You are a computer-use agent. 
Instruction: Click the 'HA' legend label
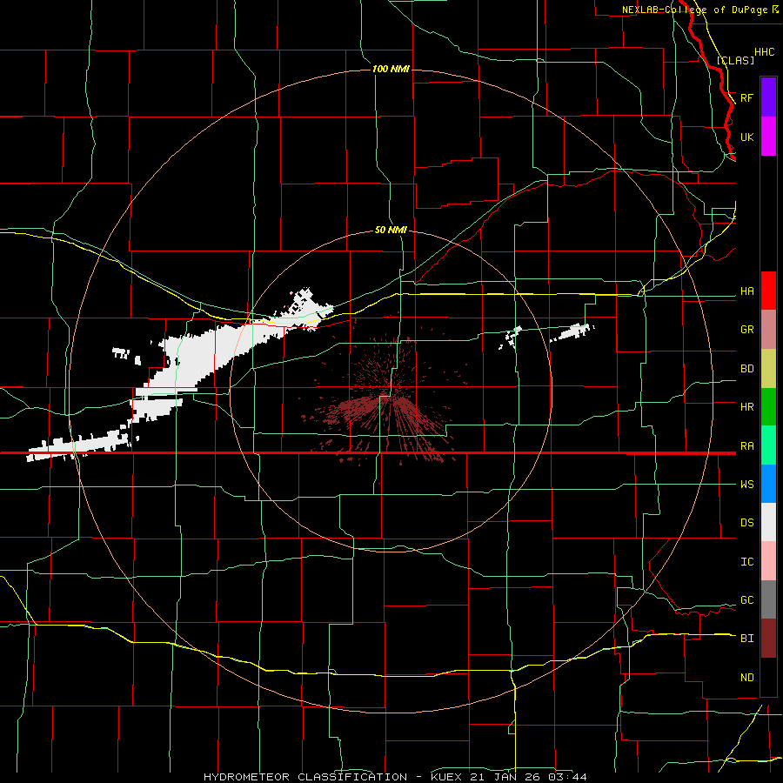(x=747, y=291)
